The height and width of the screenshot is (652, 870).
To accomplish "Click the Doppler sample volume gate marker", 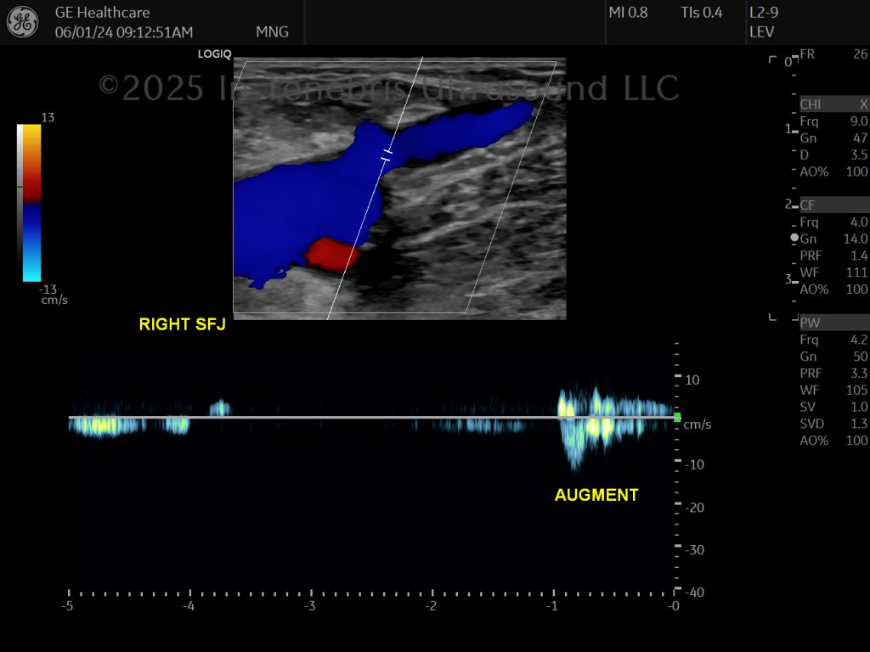I will 387,155.
